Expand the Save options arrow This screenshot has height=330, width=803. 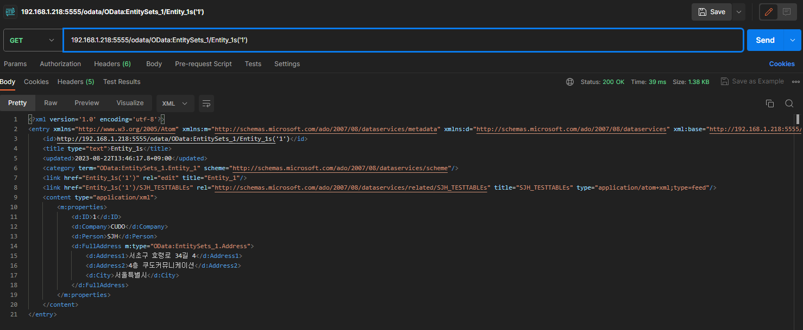(738, 12)
